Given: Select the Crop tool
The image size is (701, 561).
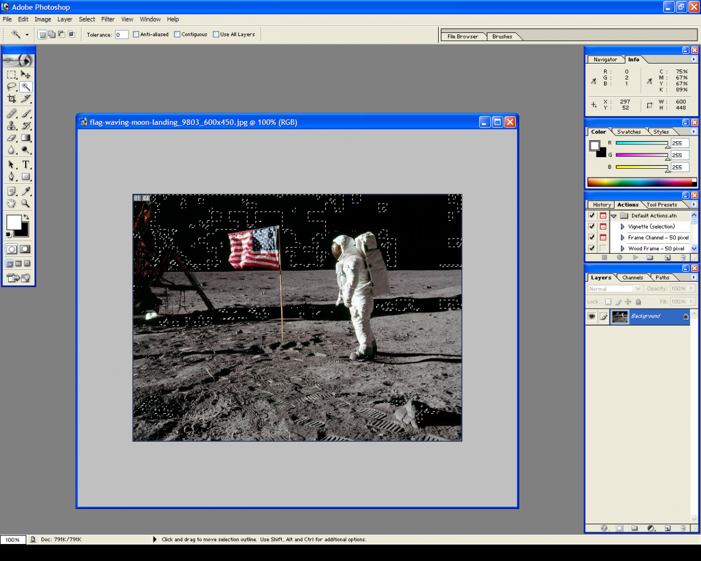Looking at the screenshot, I should point(11,99).
